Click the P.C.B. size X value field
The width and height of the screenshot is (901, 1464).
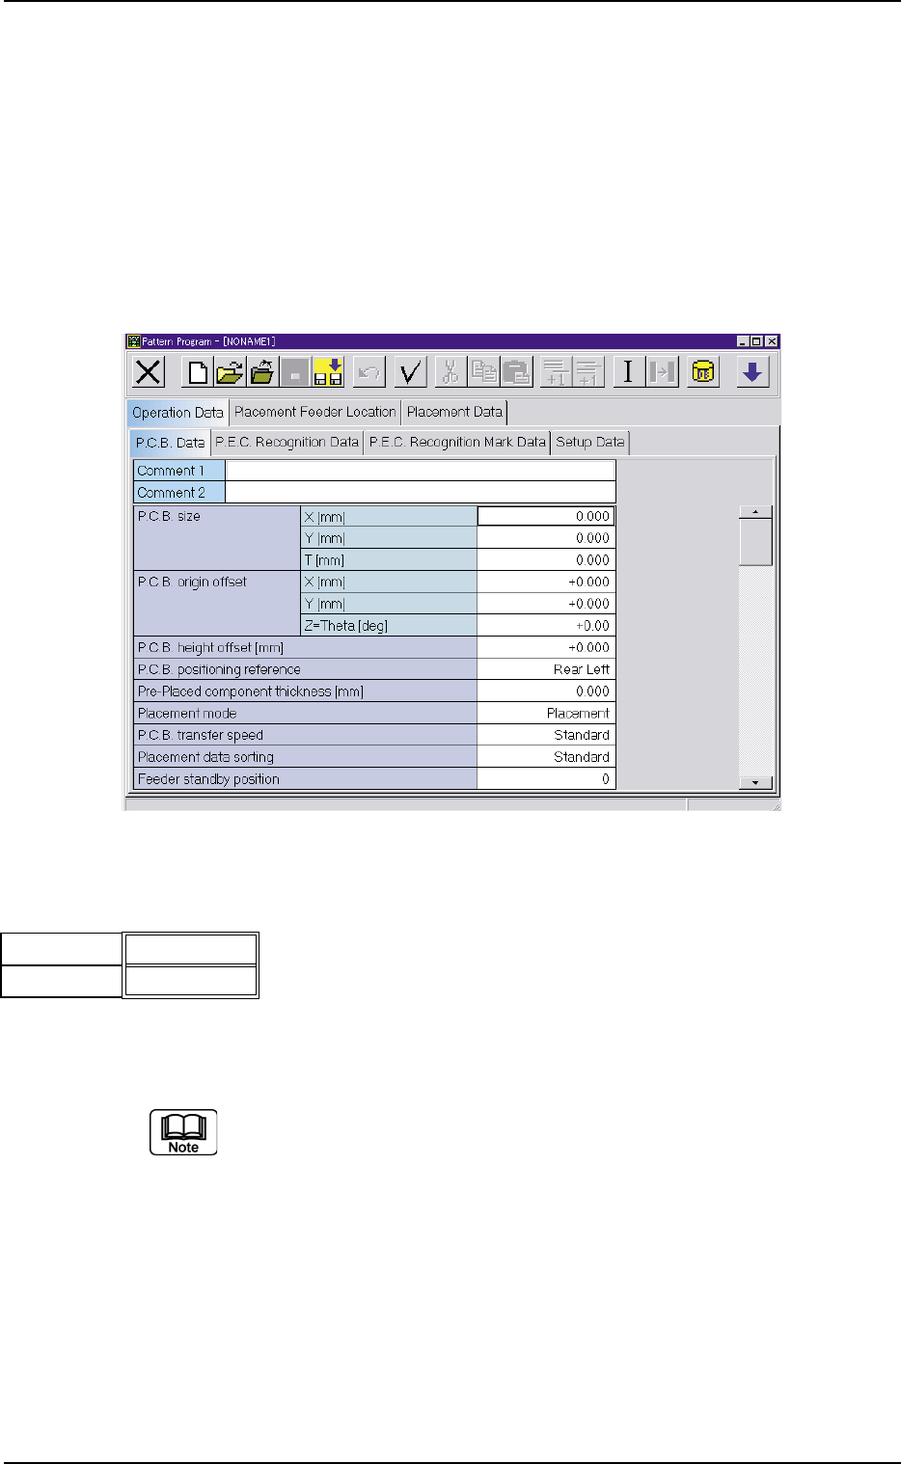(546, 516)
